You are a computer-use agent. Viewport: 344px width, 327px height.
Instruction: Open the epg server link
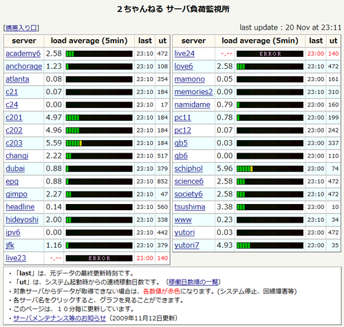[x=12, y=181]
